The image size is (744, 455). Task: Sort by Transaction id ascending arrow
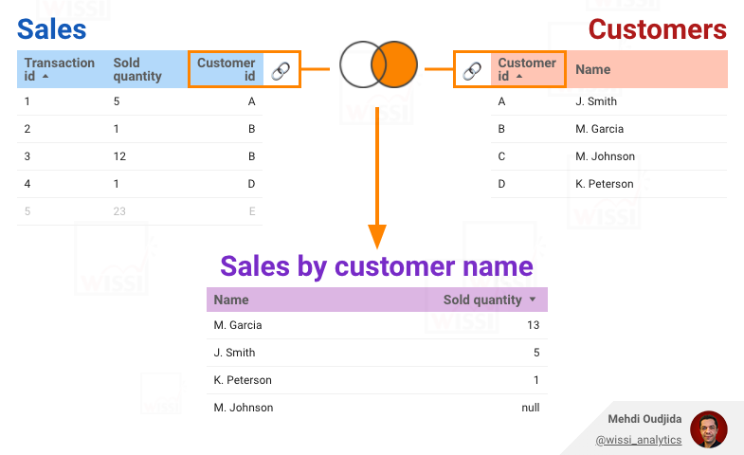[45, 76]
